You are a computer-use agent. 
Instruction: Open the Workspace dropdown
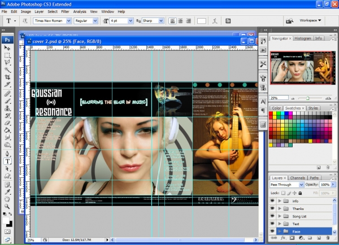click(x=310, y=20)
